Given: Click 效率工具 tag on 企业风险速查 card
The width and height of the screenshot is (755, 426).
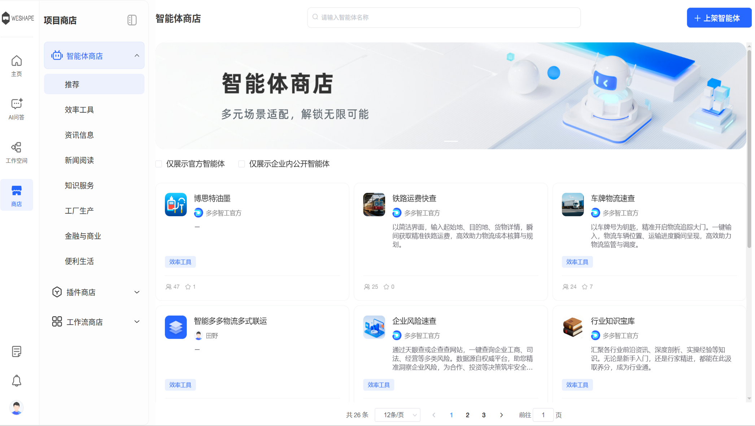Looking at the screenshot, I should click(x=379, y=385).
